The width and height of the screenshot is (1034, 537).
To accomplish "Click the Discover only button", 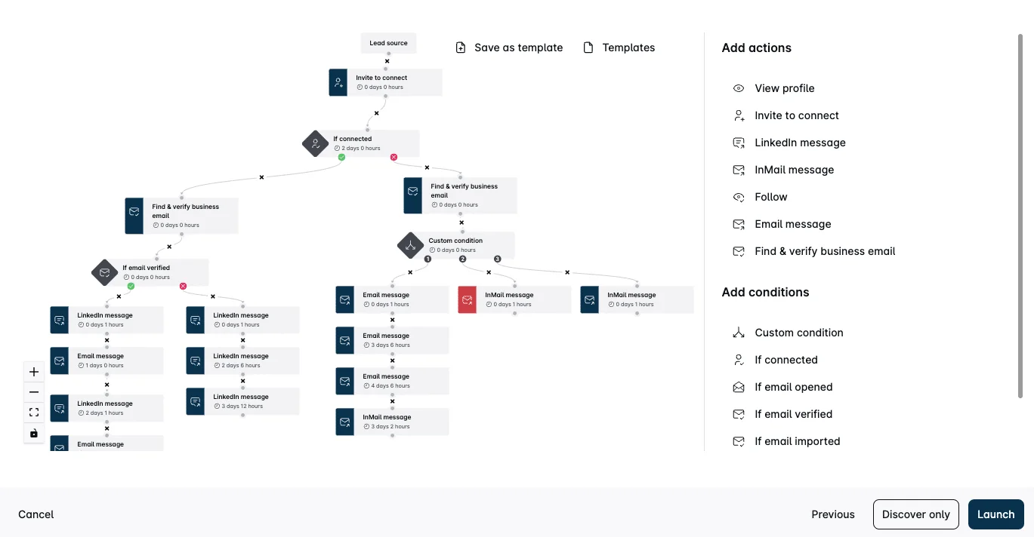I will pyautogui.click(x=916, y=514).
